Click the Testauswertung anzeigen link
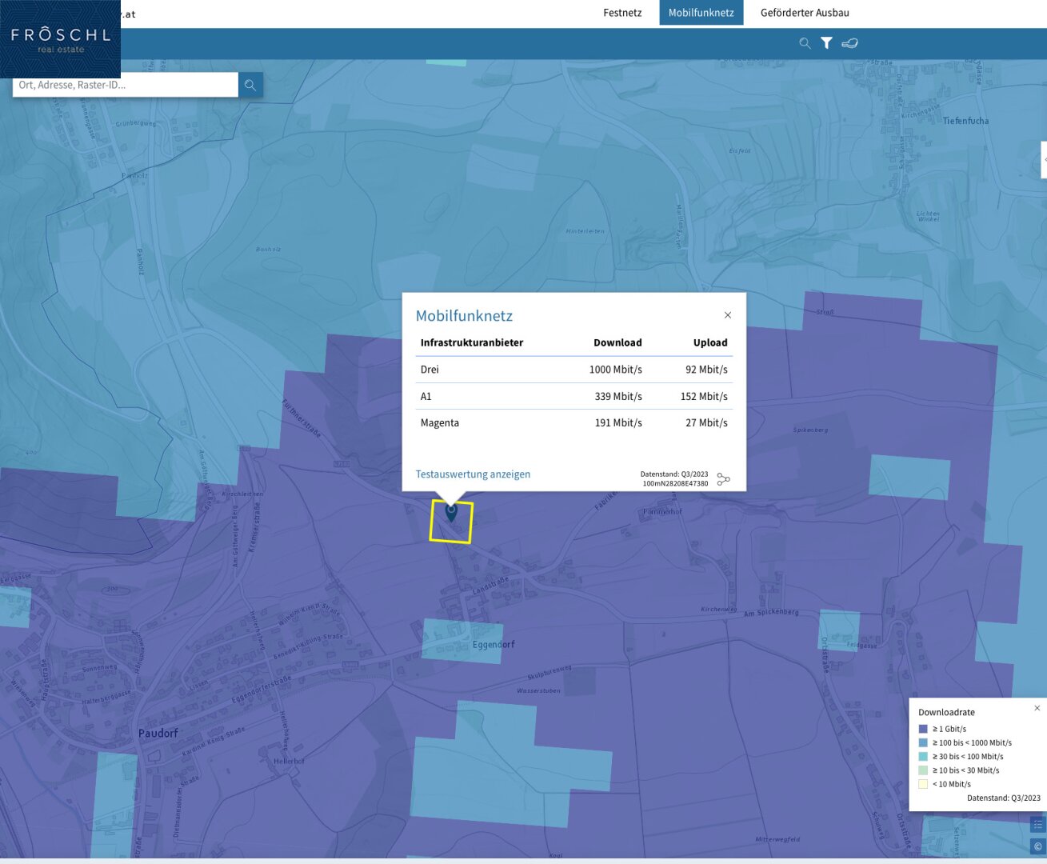The height and width of the screenshot is (864, 1047). (473, 474)
